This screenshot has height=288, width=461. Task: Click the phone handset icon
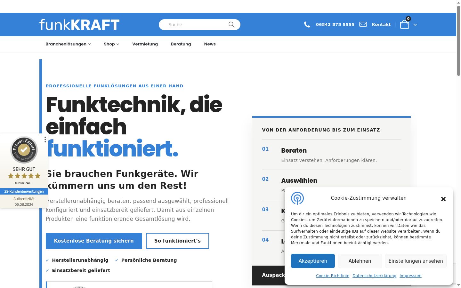pos(307,25)
